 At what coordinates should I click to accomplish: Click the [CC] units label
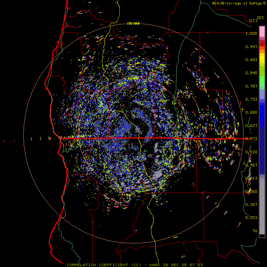point(253,20)
